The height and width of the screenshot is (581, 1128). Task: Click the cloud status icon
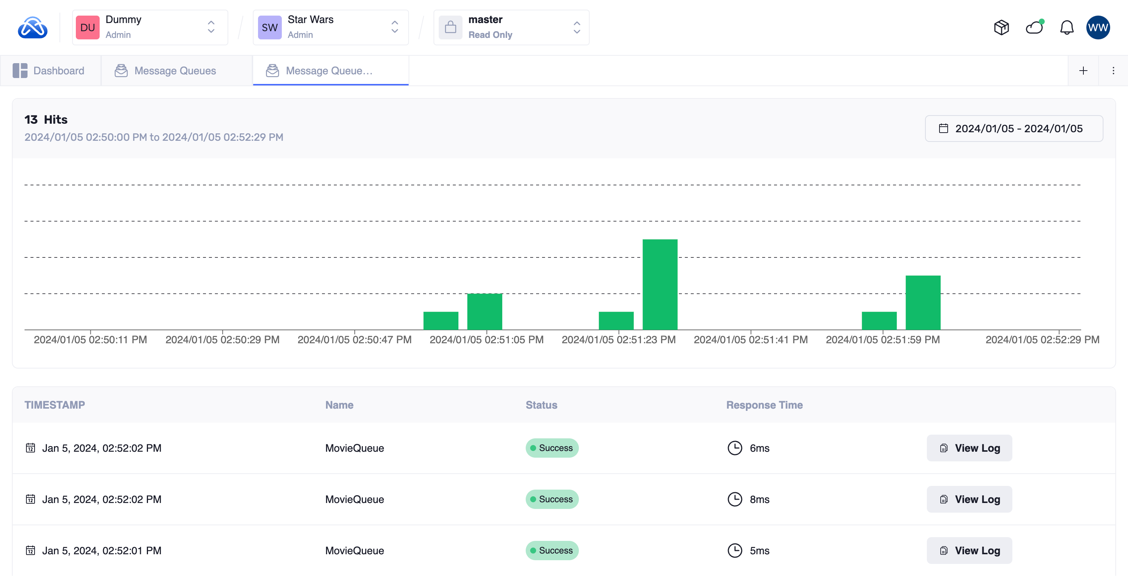1034,27
